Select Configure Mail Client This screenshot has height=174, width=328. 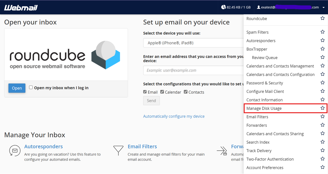265,91
